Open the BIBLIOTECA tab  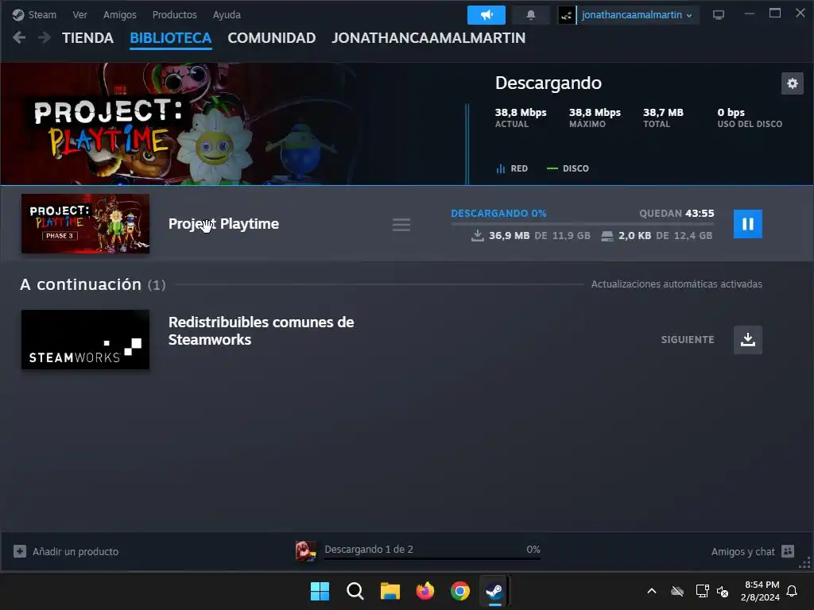[170, 38]
